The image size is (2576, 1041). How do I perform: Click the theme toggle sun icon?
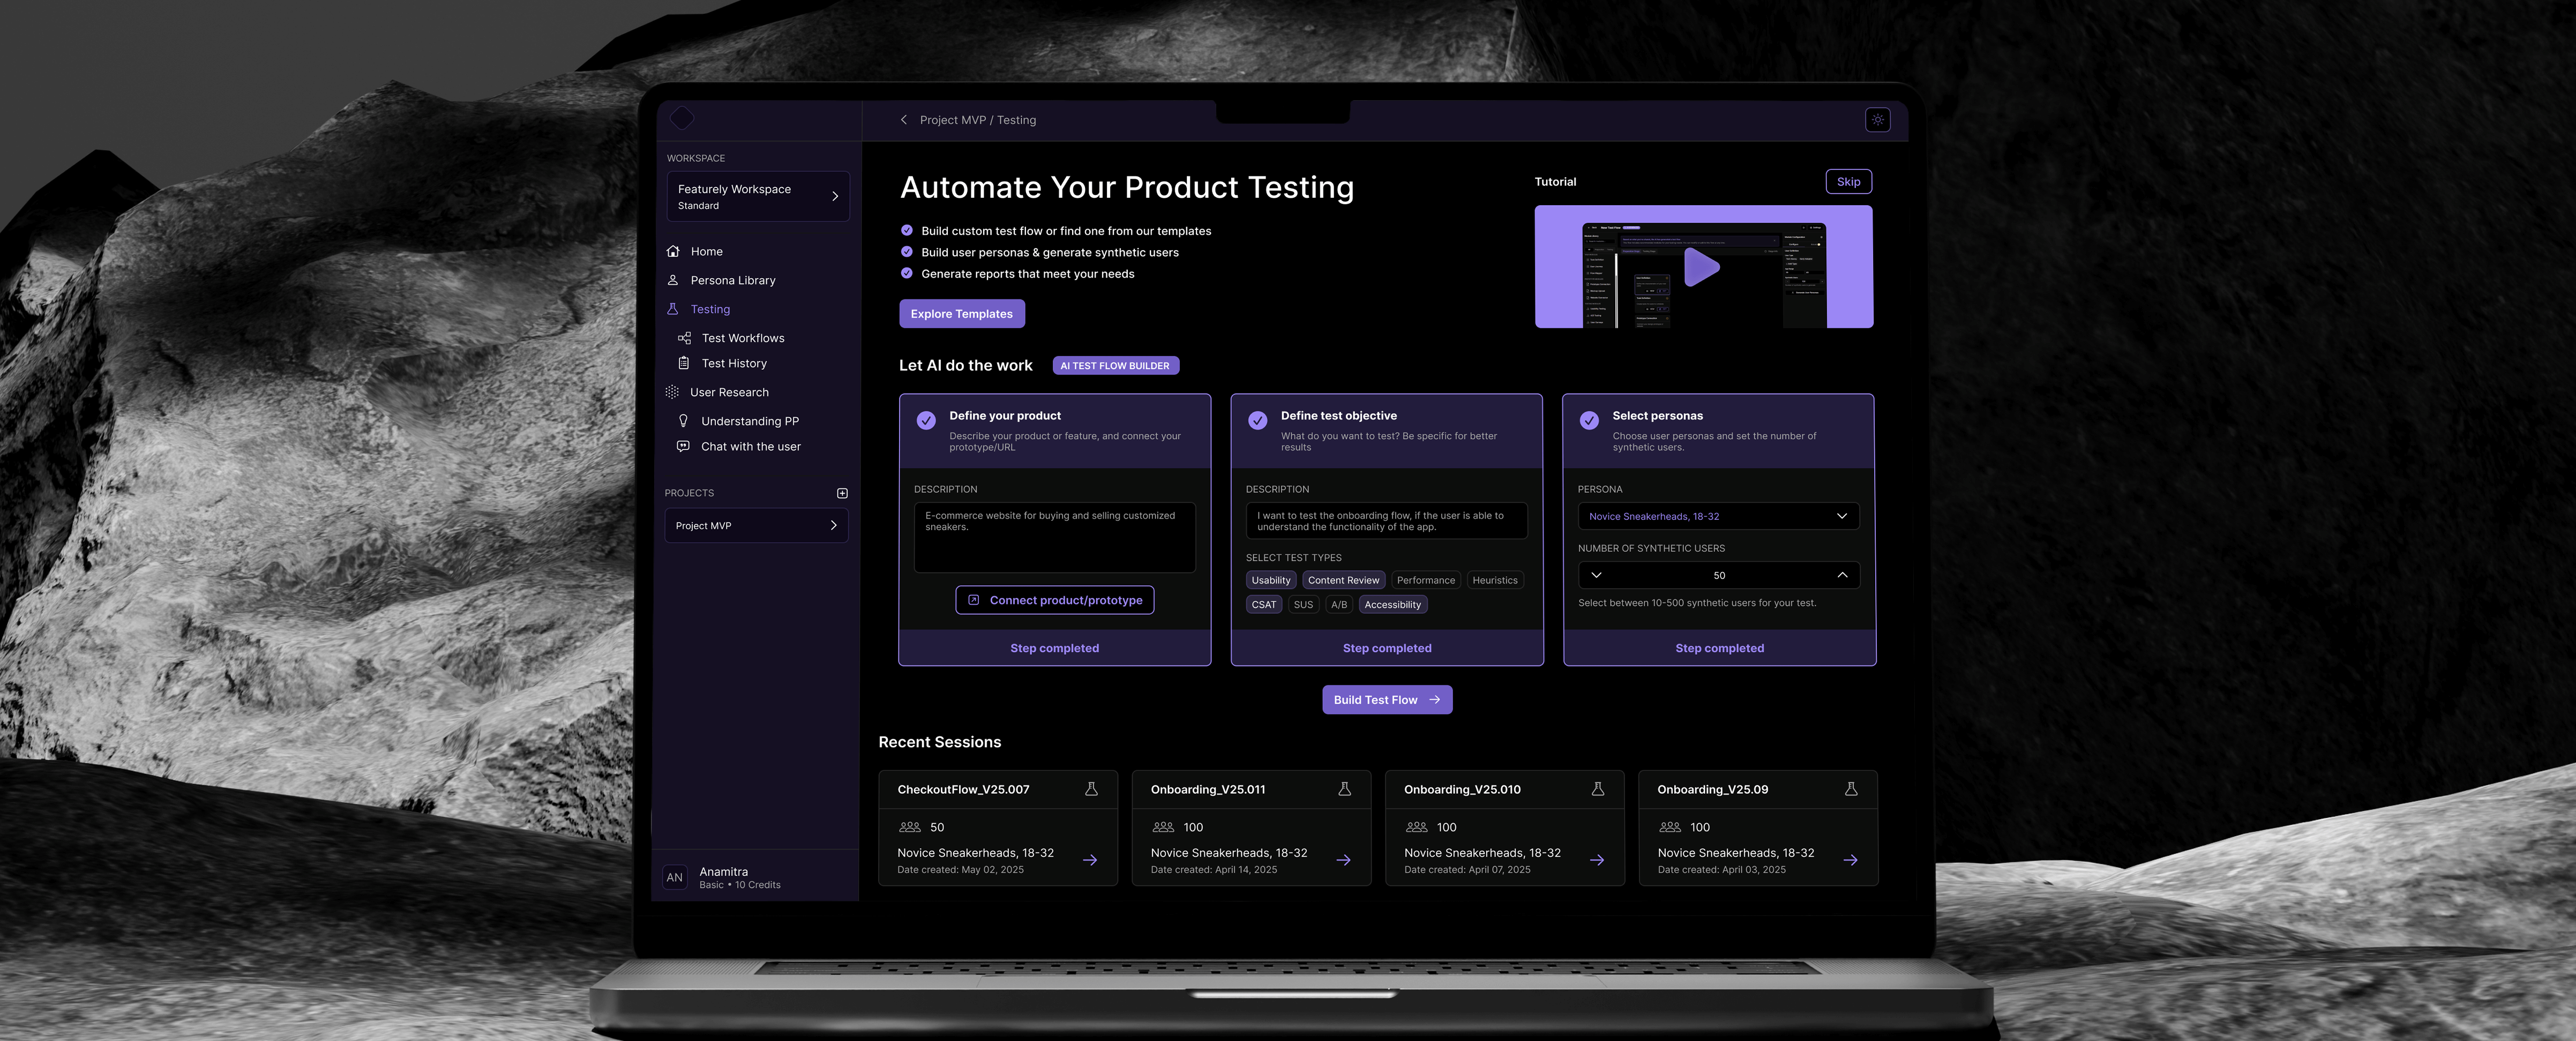click(1877, 120)
